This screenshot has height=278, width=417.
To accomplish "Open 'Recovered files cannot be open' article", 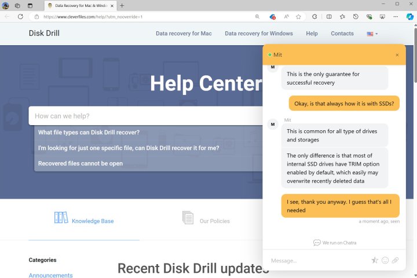I will [81, 163].
